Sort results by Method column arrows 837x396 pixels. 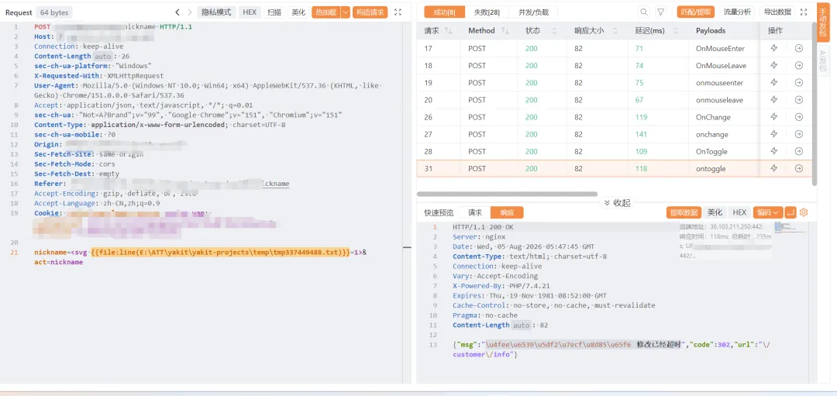tap(505, 31)
